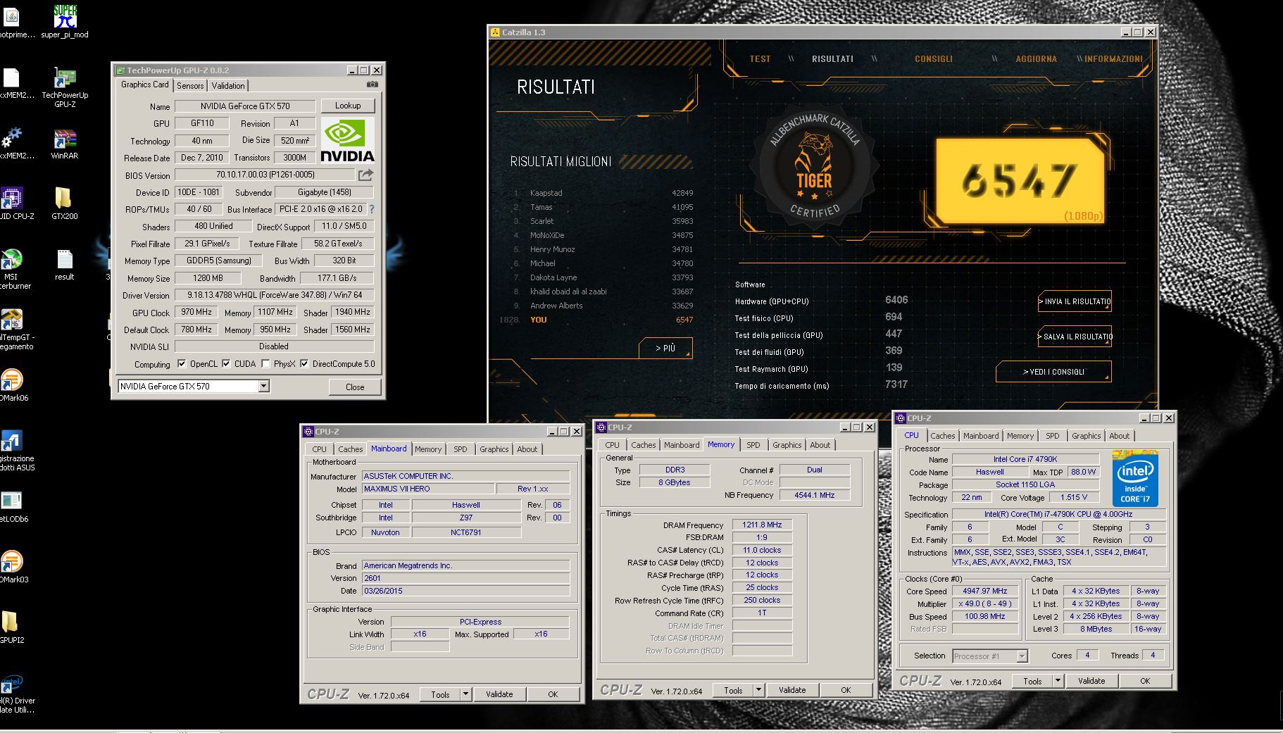The height and width of the screenshot is (733, 1283).
Task: Open the GPUPI2 folder icon
Action: click(x=11, y=628)
